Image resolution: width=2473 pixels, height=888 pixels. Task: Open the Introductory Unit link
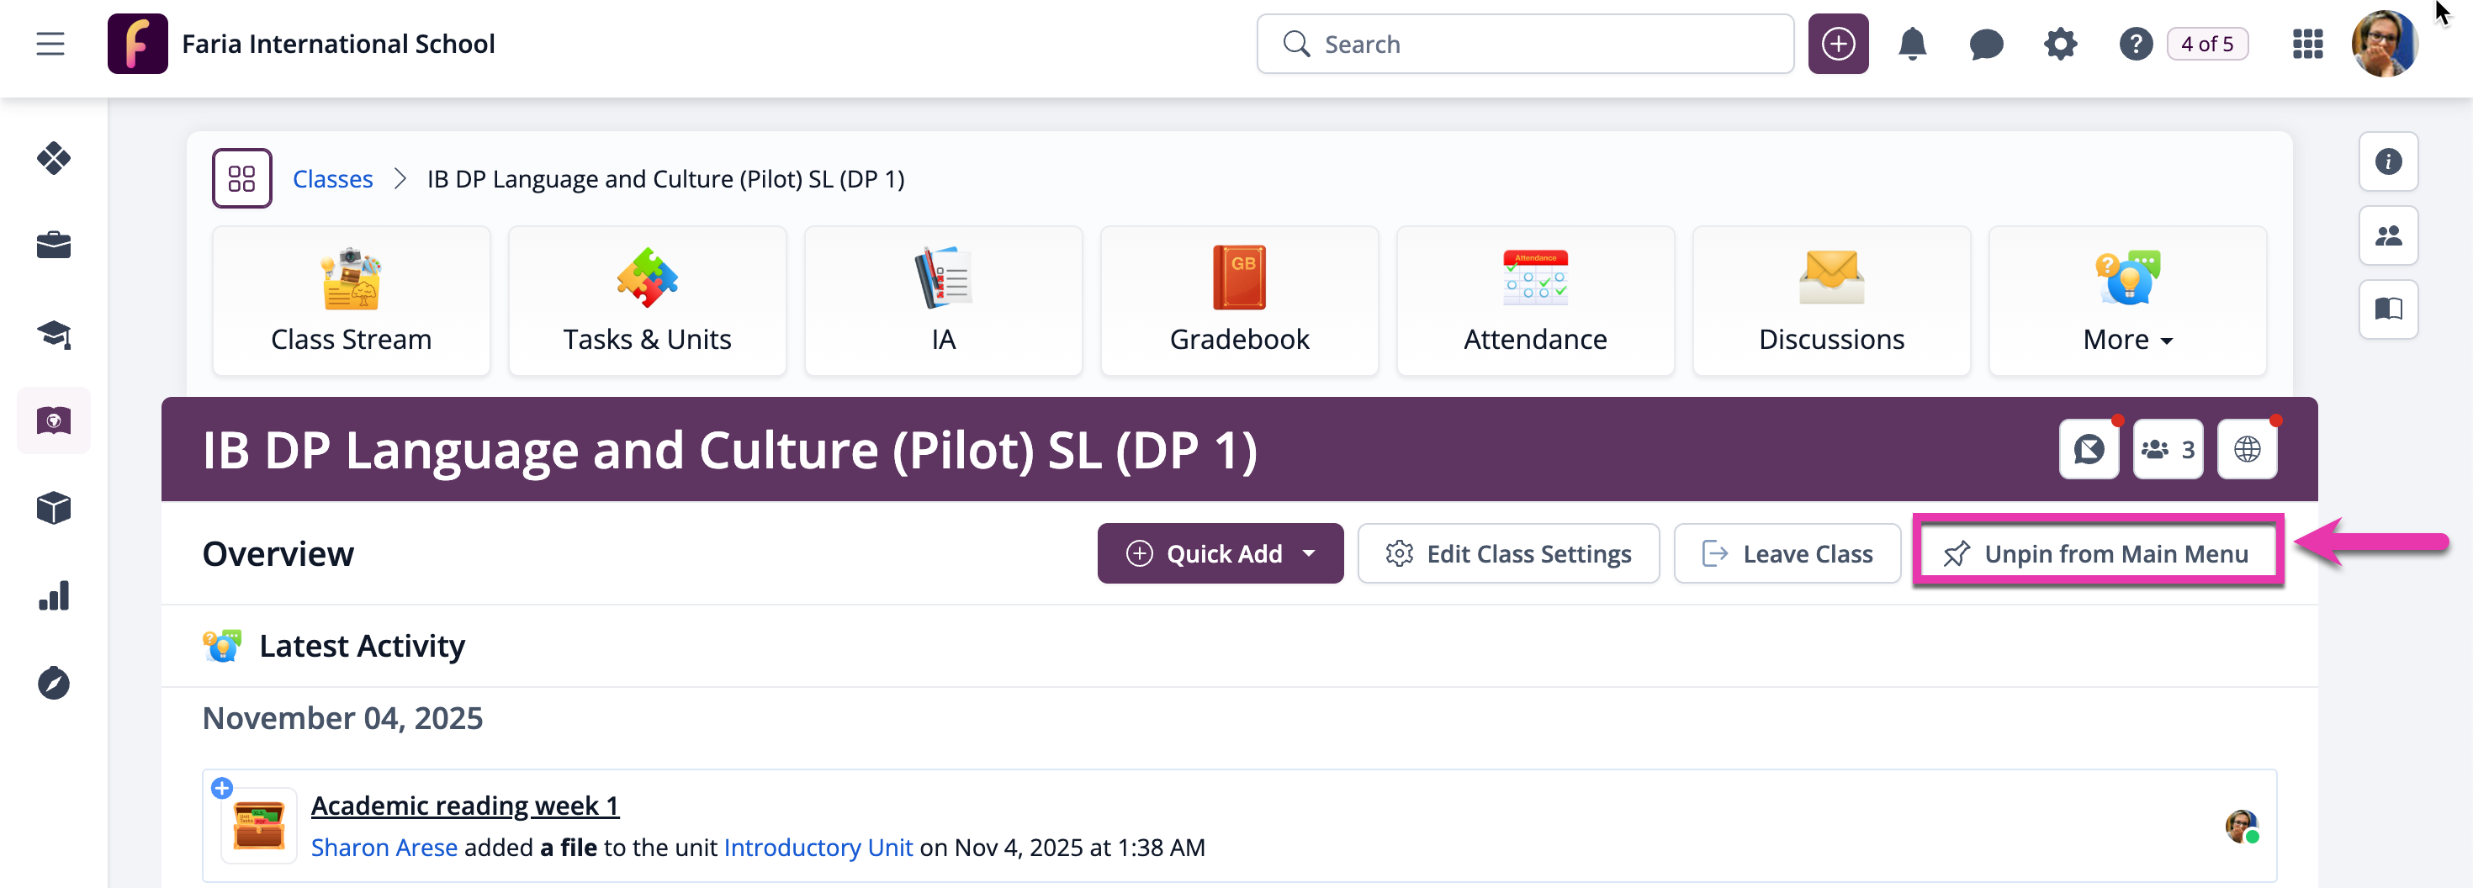point(818,847)
